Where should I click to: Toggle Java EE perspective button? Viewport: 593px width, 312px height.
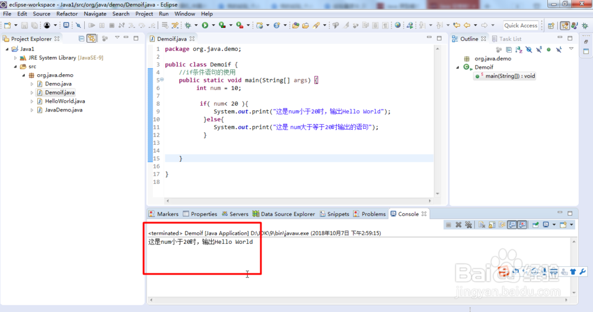point(565,26)
